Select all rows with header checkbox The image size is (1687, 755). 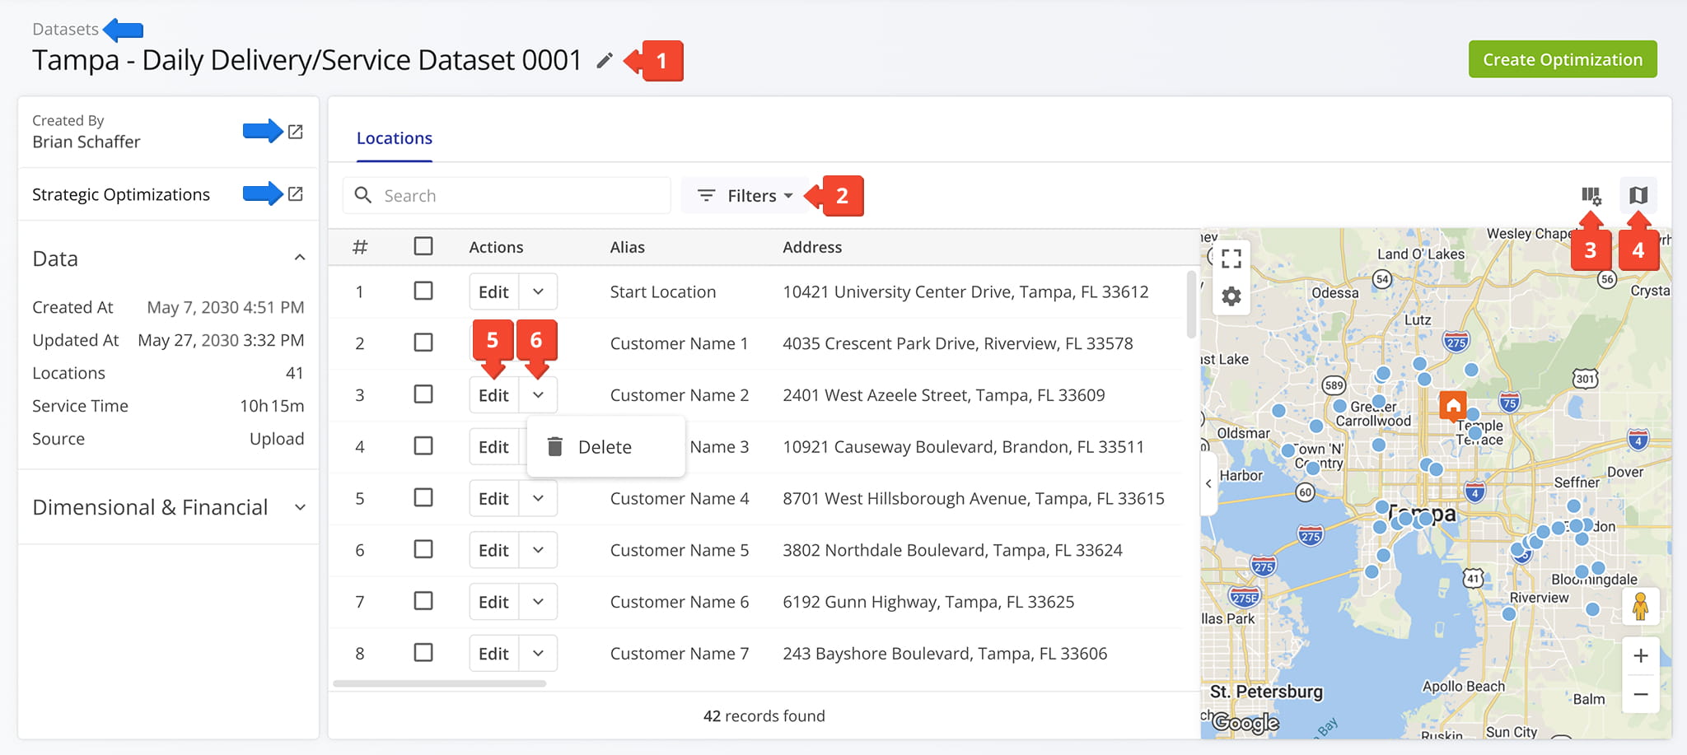pos(423,246)
